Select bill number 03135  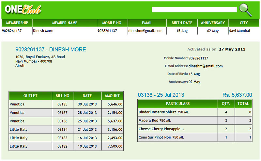click(62, 105)
